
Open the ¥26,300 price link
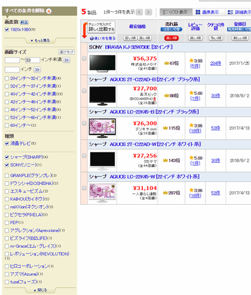point(145,123)
